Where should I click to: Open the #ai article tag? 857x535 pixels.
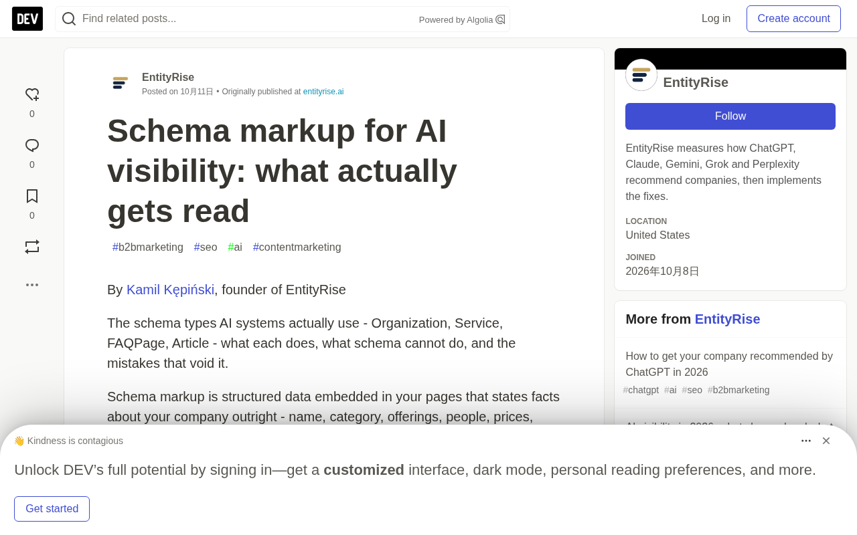point(235,247)
